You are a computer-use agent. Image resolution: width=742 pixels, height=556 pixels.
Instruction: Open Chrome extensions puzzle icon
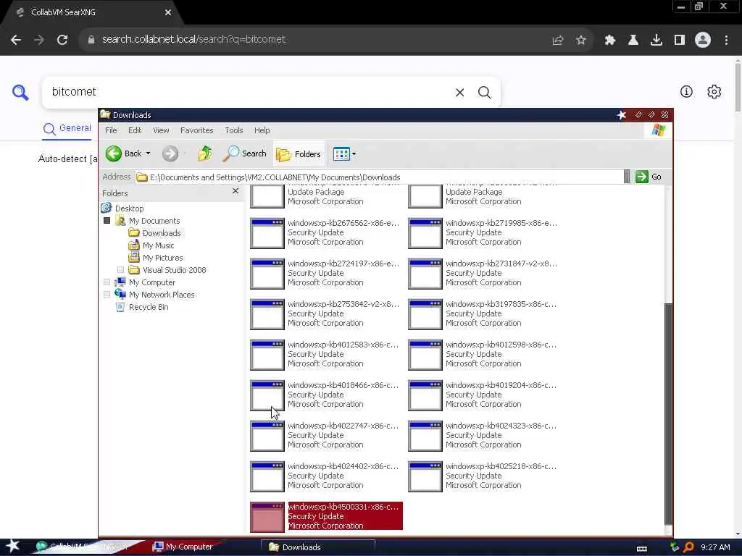click(610, 41)
